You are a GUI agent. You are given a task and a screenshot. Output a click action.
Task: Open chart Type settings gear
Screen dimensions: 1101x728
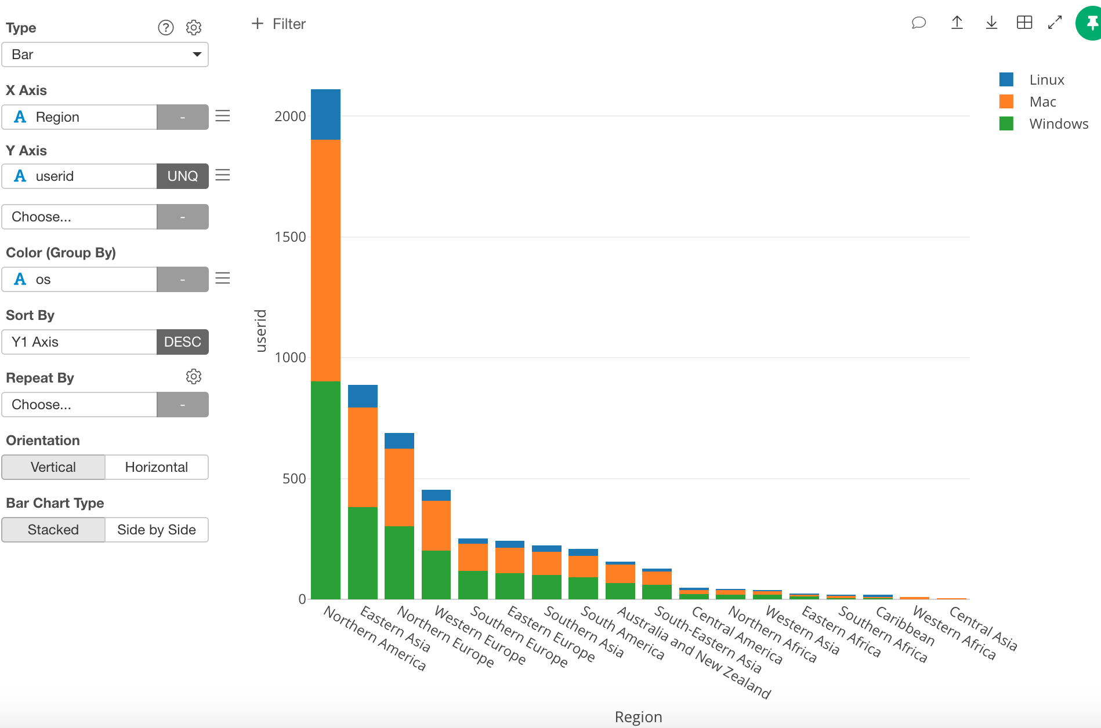[x=194, y=28]
